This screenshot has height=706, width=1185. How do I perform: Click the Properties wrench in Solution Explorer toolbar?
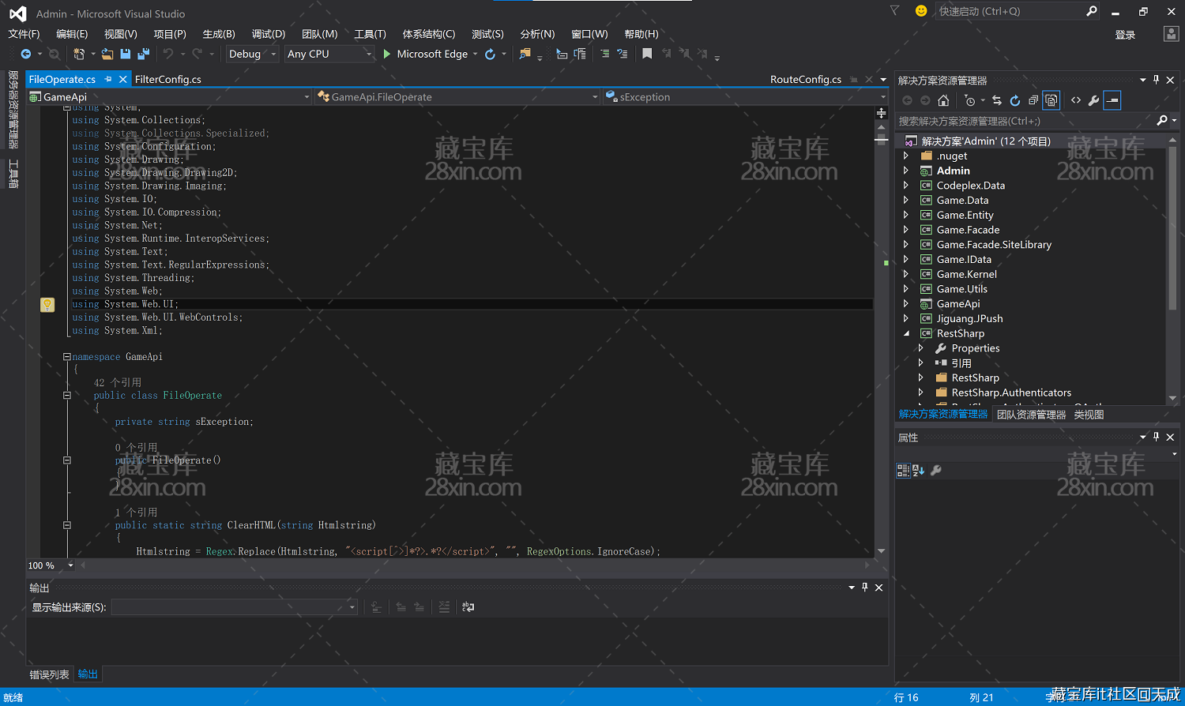coord(1093,100)
